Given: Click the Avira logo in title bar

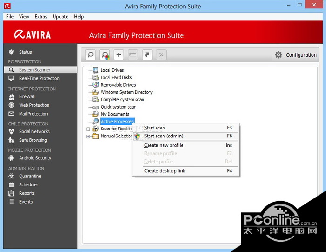Looking at the screenshot, I should pyautogui.click(x=7, y=6).
